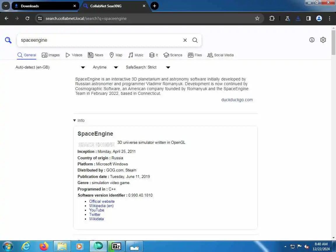Open the YouTube link

click(x=97, y=210)
